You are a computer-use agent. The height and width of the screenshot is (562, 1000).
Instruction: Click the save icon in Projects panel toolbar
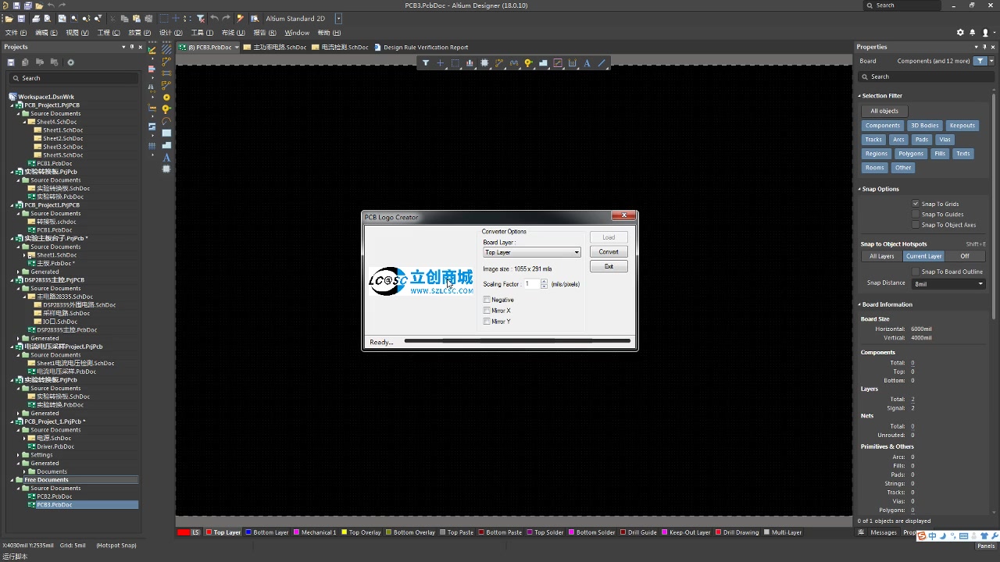click(x=12, y=62)
